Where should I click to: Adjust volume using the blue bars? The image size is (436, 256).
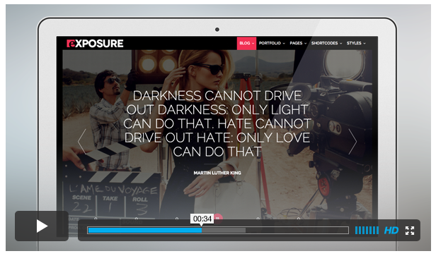coord(367,231)
